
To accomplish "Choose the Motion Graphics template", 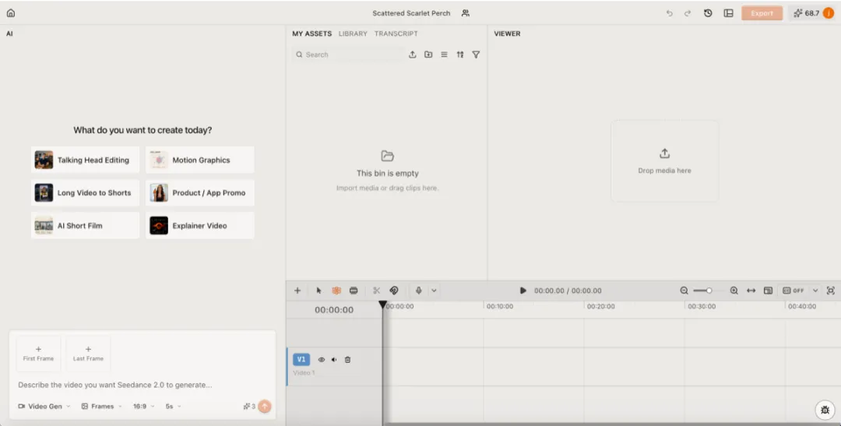I will (x=200, y=160).
